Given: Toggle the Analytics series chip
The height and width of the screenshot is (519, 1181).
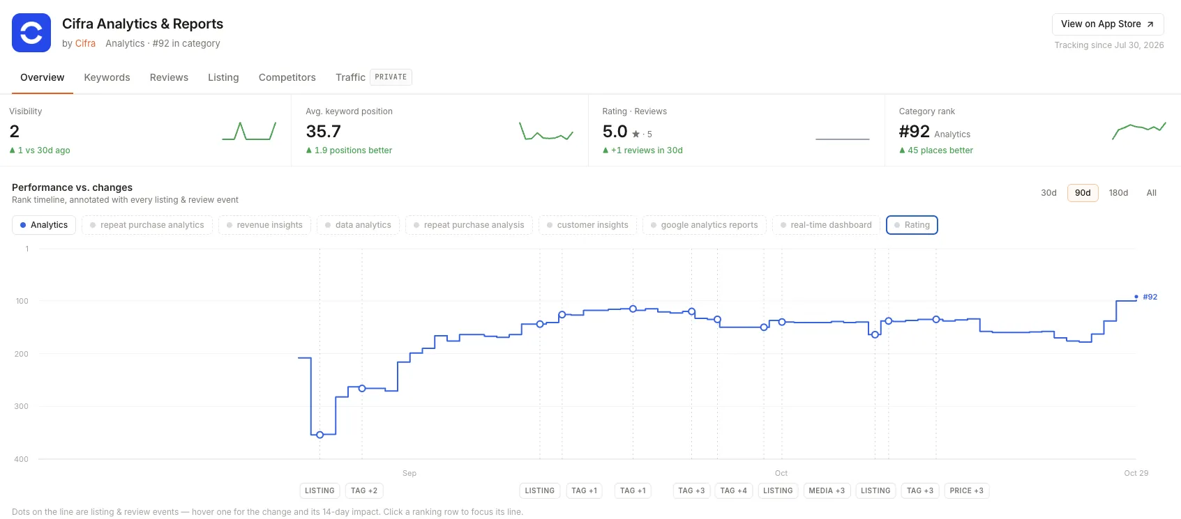Looking at the screenshot, I should click(44, 225).
